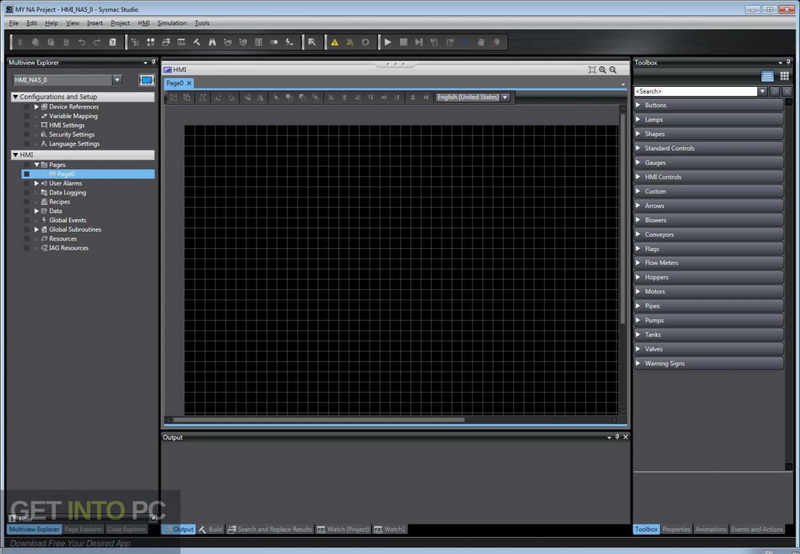Click the lightning bolt toolbar icon
800x554 pixels.
click(289, 42)
